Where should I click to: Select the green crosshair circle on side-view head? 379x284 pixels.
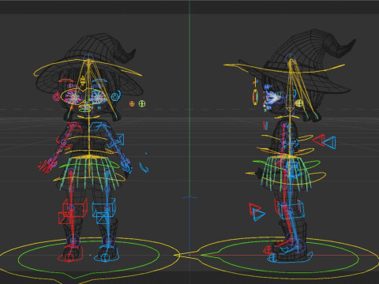point(299,103)
